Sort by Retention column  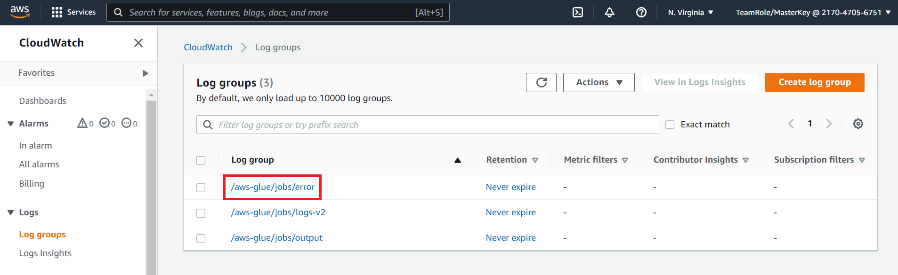[x=512, y=160]
